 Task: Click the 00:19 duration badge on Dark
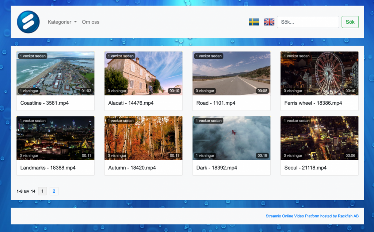pos(262,155)
